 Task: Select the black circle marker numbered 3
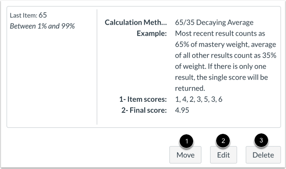(x=261, y=140)
